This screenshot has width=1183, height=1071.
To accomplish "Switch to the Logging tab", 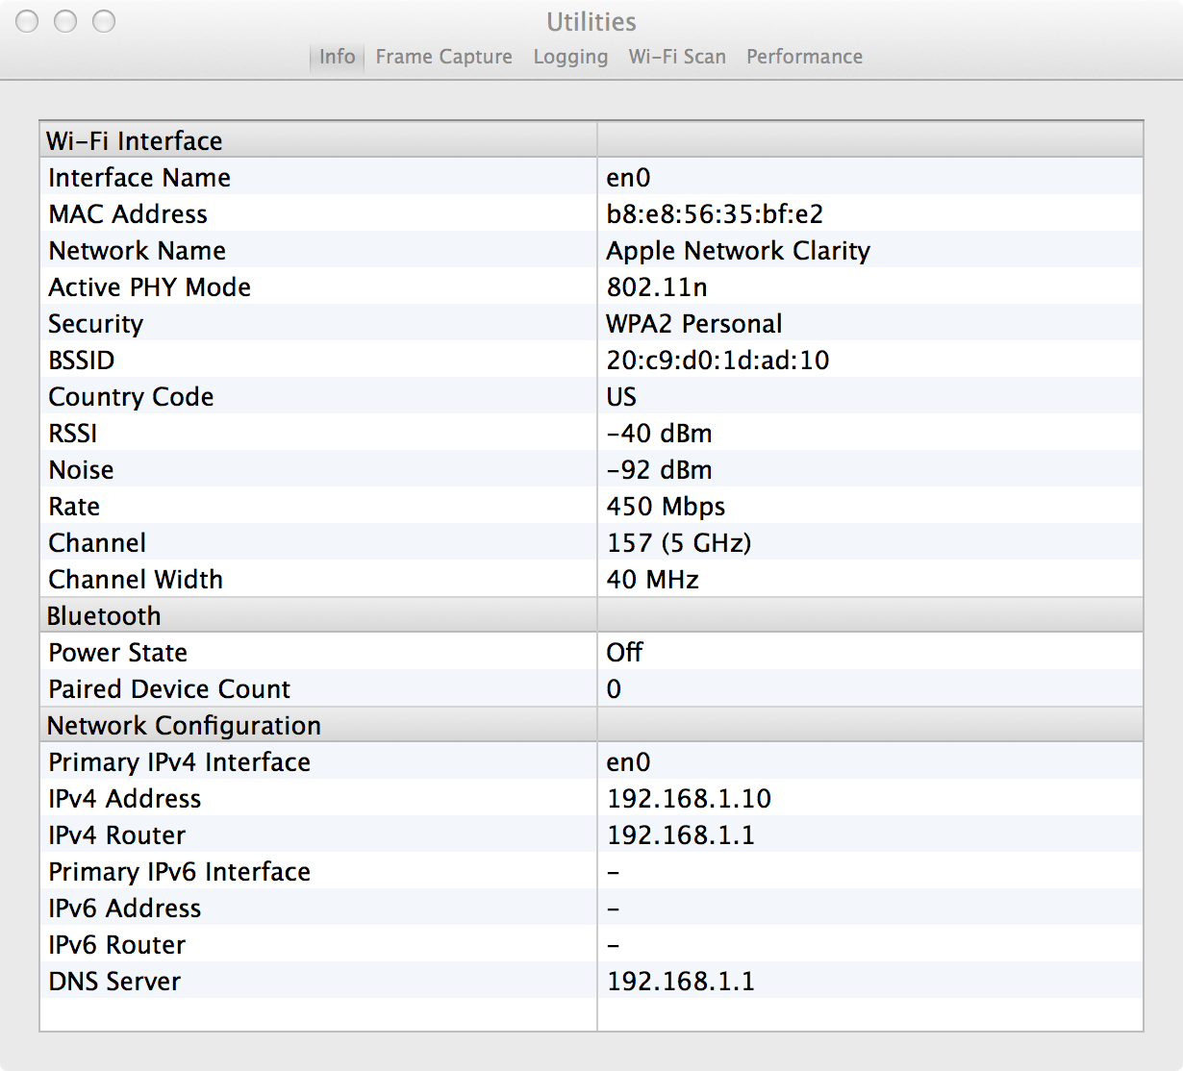I will click(570, 57).
